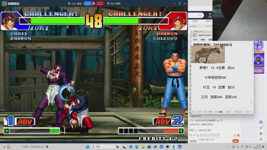
Task: Open the black round app icon on the taskbar
Action: point(168,147)
